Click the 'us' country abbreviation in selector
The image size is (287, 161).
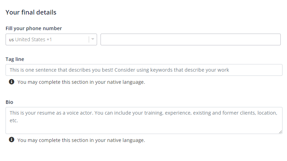tap(11, 40)
